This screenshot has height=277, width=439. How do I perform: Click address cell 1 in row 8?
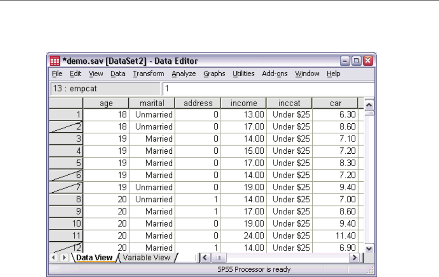tap(198, 199)
